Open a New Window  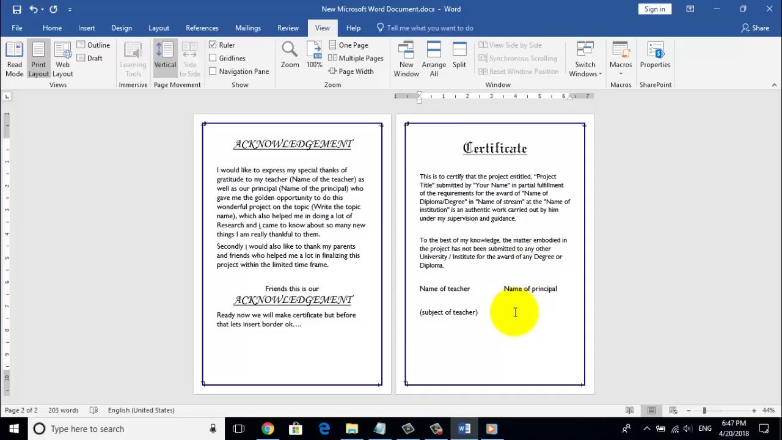point(406,60)
